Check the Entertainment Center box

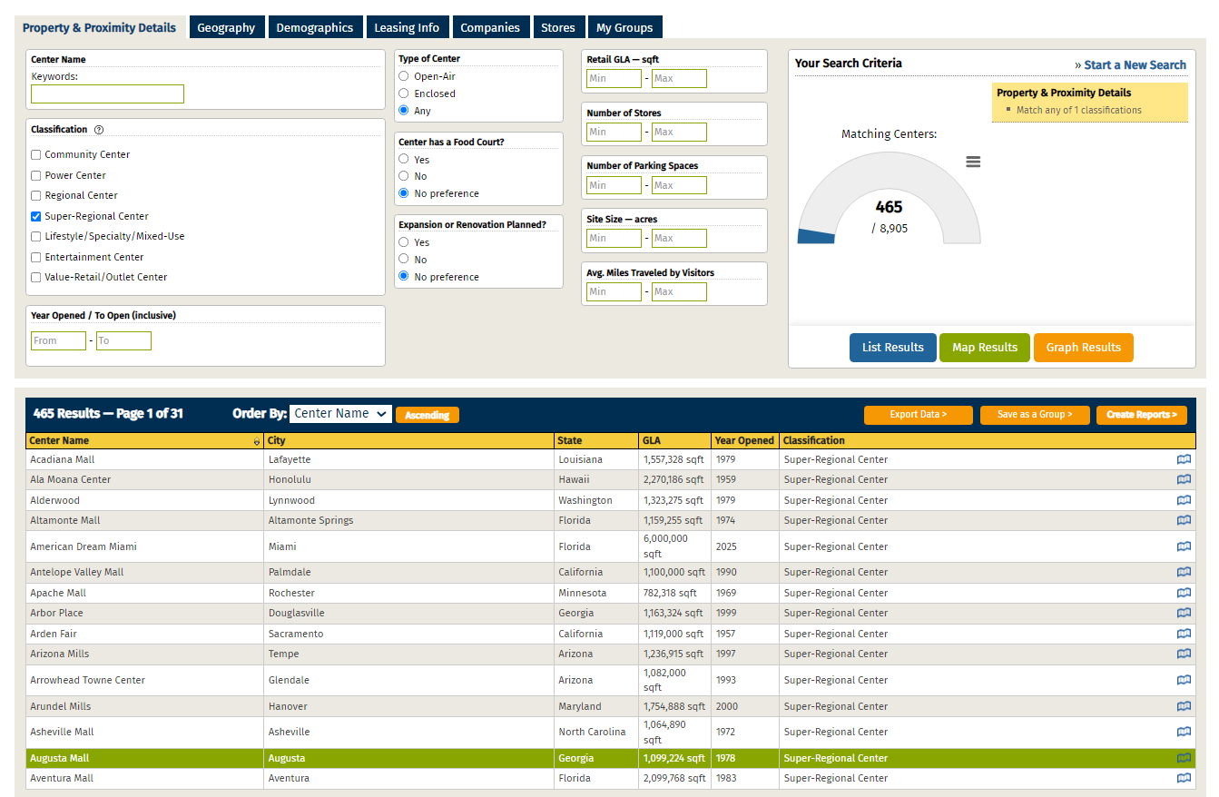[x=36, y=258]
